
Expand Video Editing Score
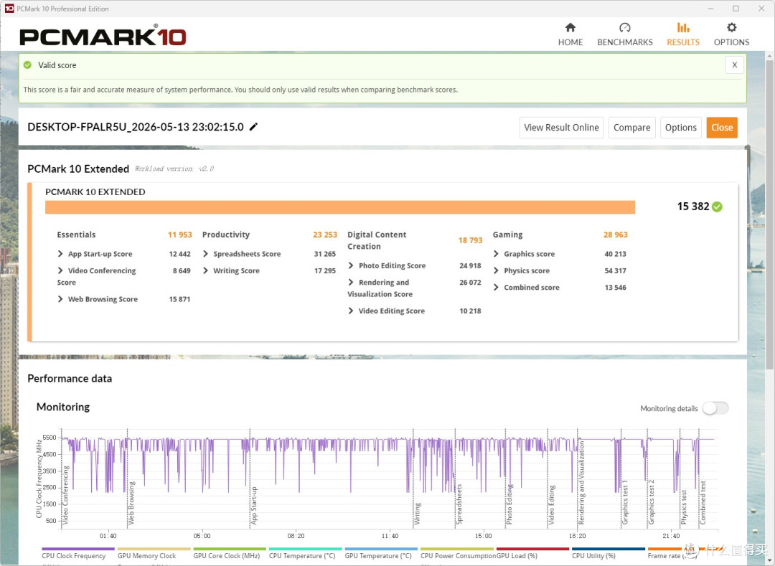click(x=351, y=311)
